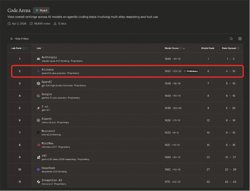This screenshot has height=191, width=250.
Task: Sort by Model Score down arrow
Action: click(x=184, y=48)
